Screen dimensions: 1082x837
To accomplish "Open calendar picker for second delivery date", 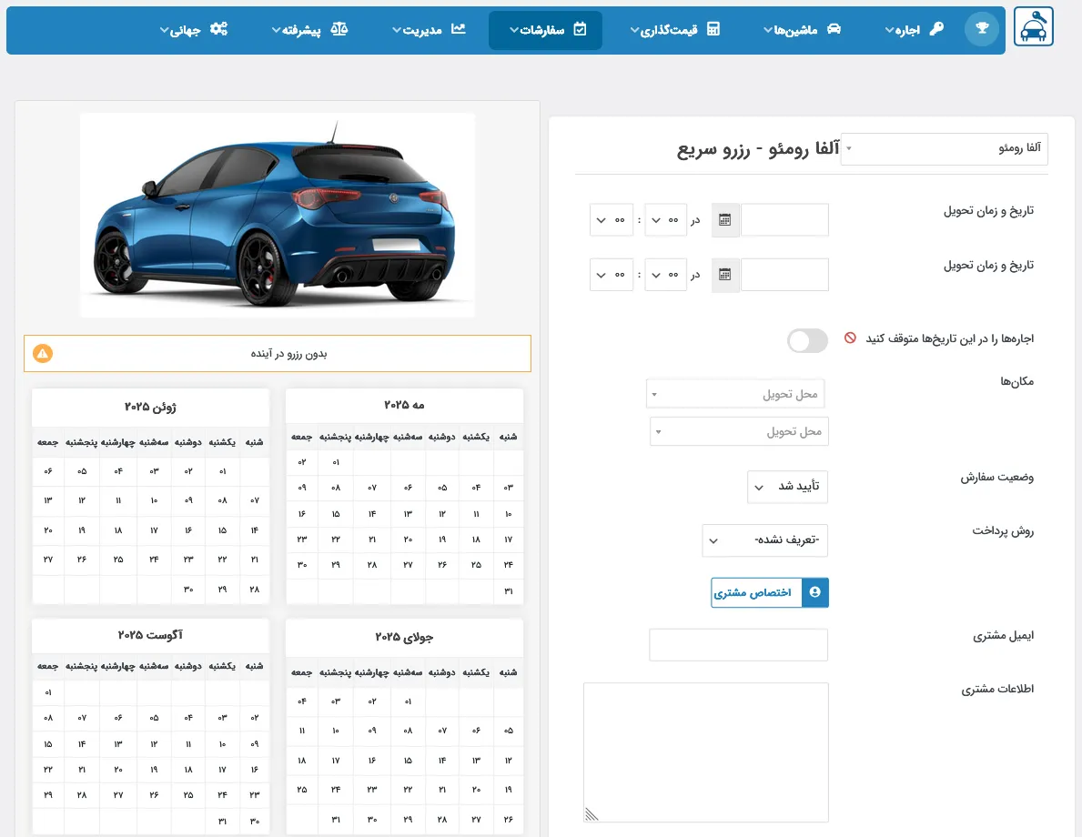I will [x=724, y=275].
